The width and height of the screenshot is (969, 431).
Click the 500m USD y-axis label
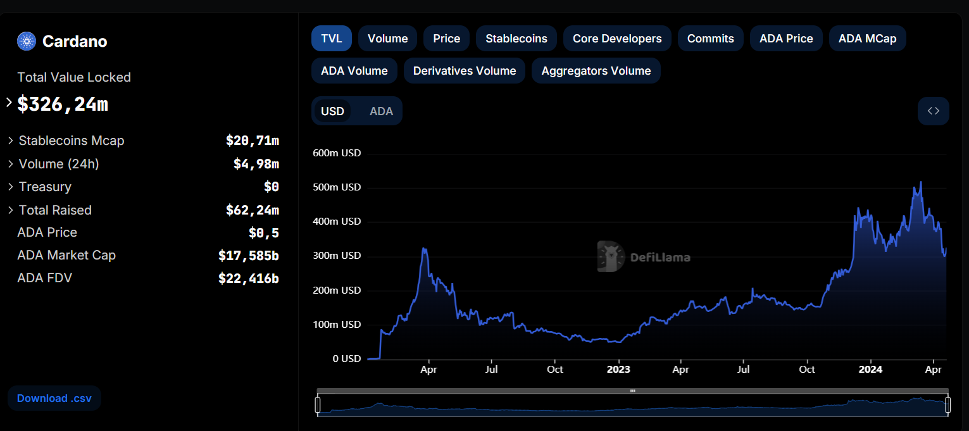click(337, 187)
